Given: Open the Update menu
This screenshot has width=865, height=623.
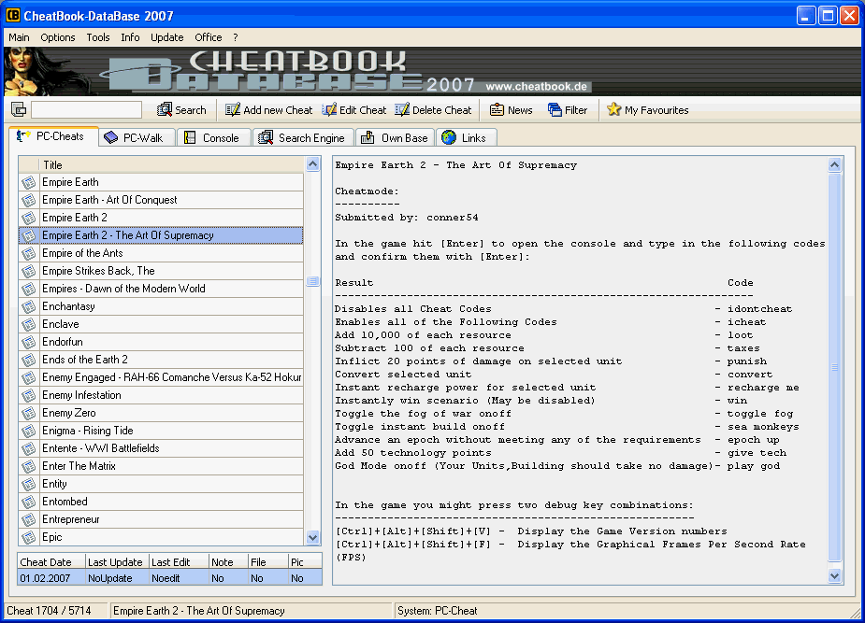Looking at the screenshot, I should pyautogui.click(x=166, y=37).
